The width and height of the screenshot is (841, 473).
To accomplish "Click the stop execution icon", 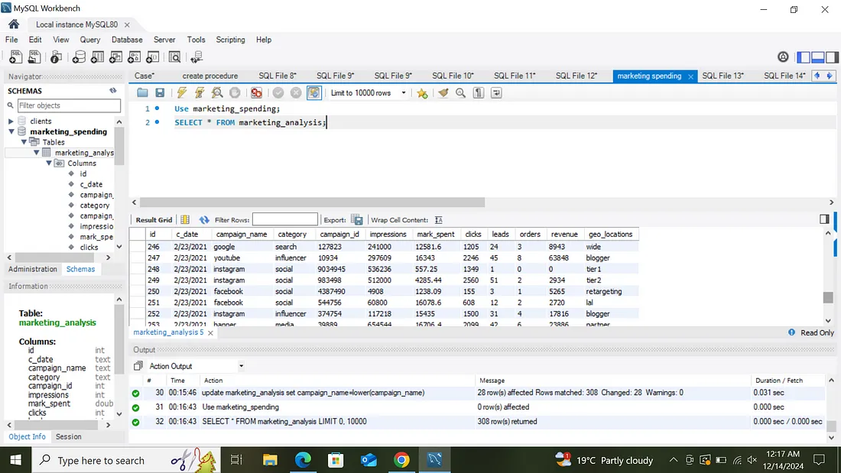I will tap(235, 92).
